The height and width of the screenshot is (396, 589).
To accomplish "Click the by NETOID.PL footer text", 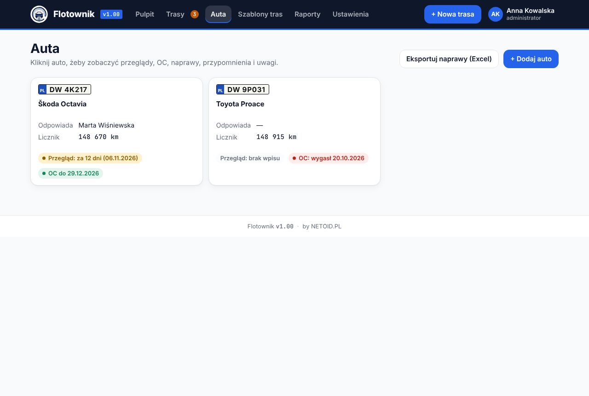I will (x=322, y=227).
